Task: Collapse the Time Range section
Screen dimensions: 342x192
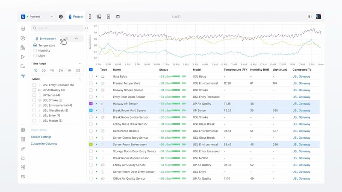Action: pyautogui.click(x=80, y=64)
